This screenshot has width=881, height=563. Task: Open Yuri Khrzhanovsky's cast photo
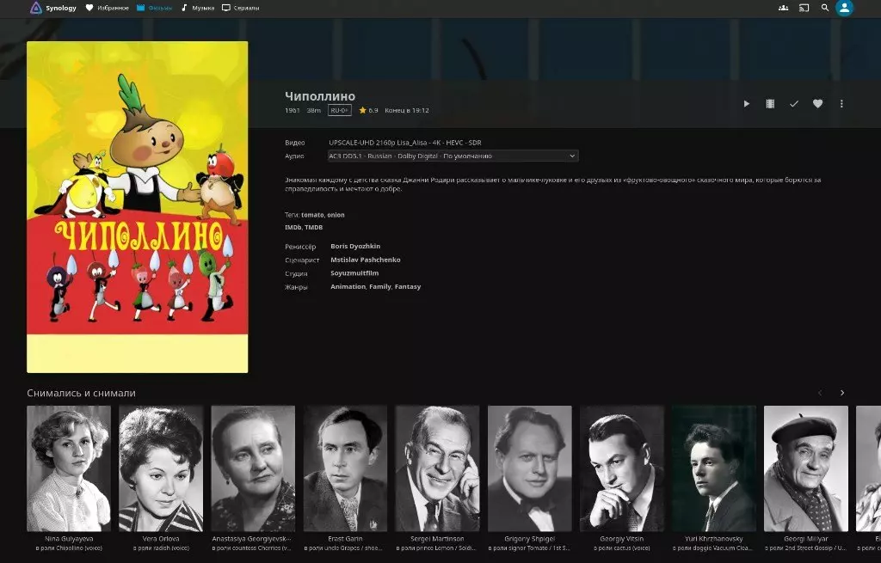(713, 468)
